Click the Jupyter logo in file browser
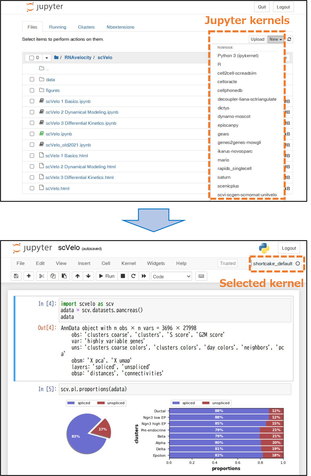Viewport: 311px width, 476px height. [45, 7]
